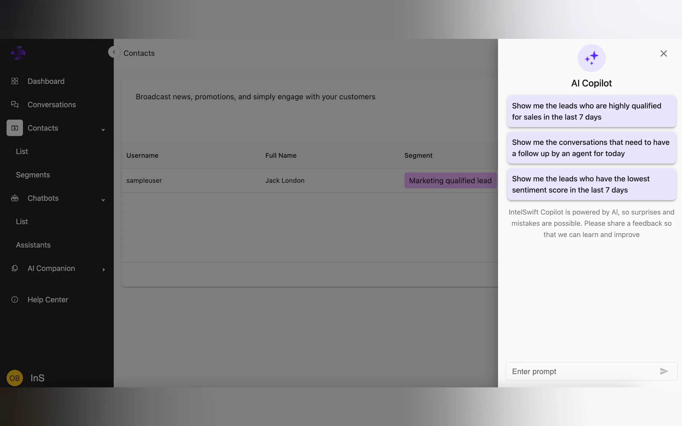Click the Contacts card icon
682x426 pixels.
pyautogui.click(x=15, y=128)
